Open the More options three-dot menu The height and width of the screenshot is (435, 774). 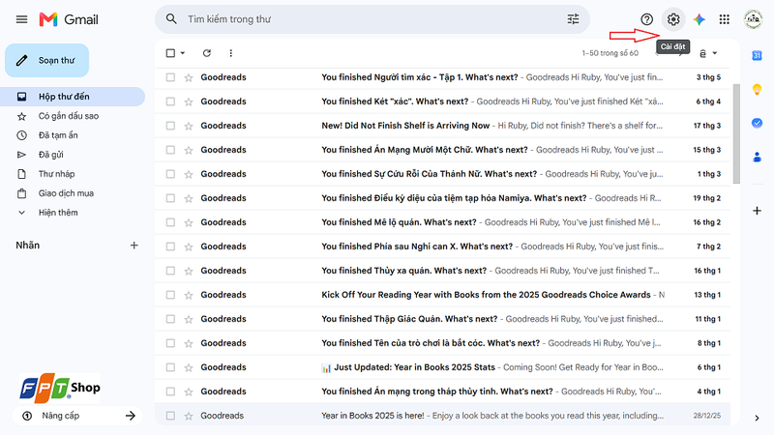click(x=230, y=53)
